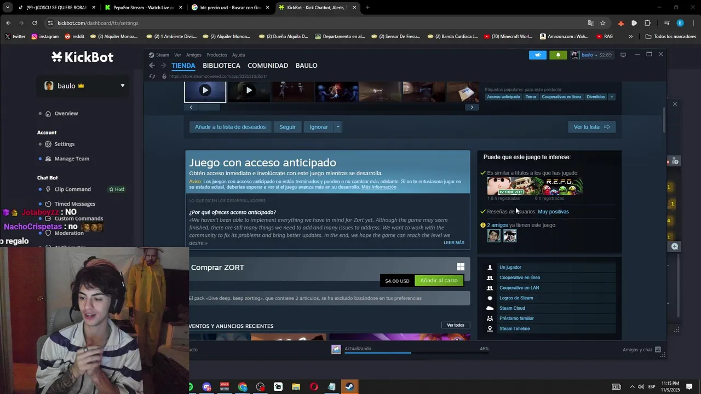Open Amigos y chat panel
This screenshot has height=394, width=701.
click(x=641, y=350)
